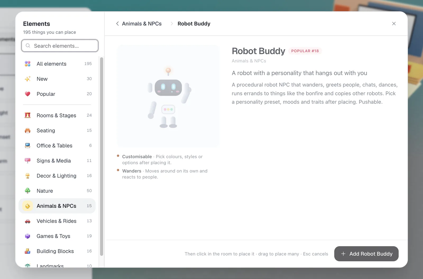Focus the Search elements field
The width and height of the screenshot is (423, 279).
(x=60, y=46)
